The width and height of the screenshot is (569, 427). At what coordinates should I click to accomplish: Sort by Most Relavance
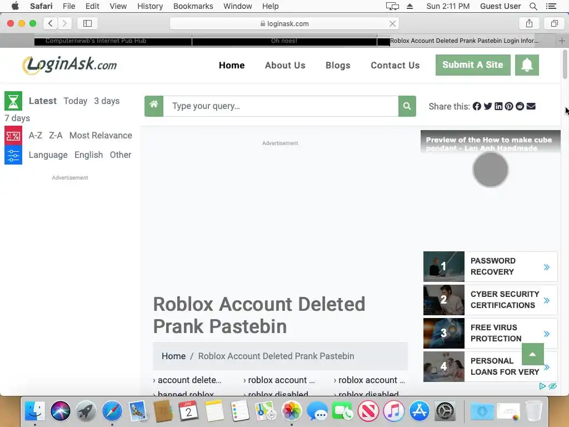click(101, 136)
